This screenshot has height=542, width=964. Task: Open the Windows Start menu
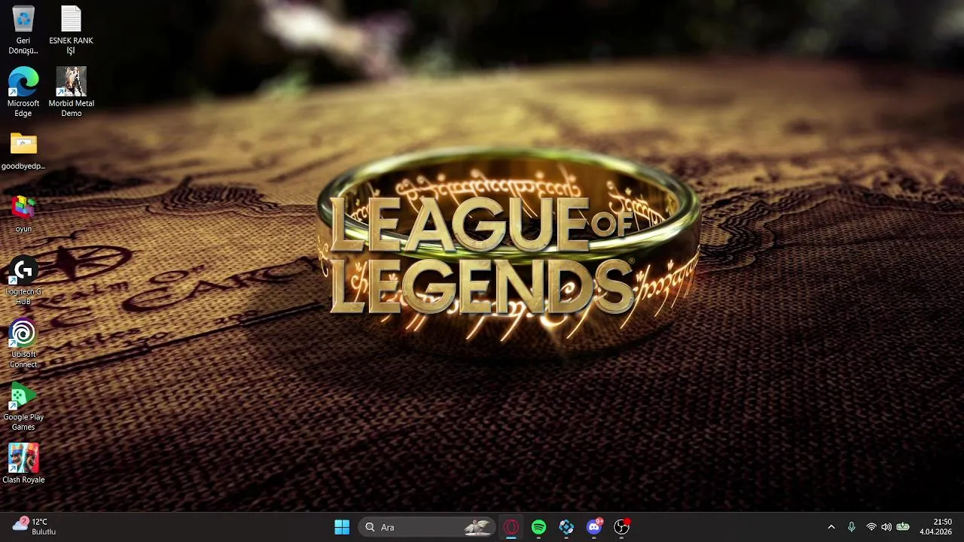pyautogui.click(x=342, y=527)
